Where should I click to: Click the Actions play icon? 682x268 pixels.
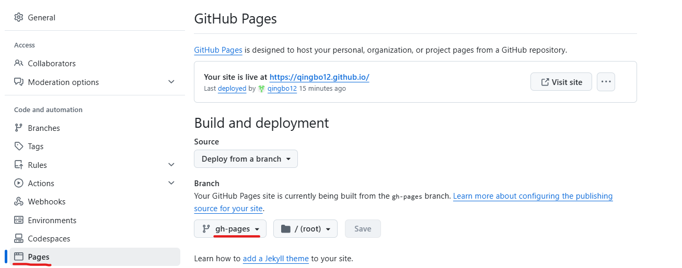19,183
